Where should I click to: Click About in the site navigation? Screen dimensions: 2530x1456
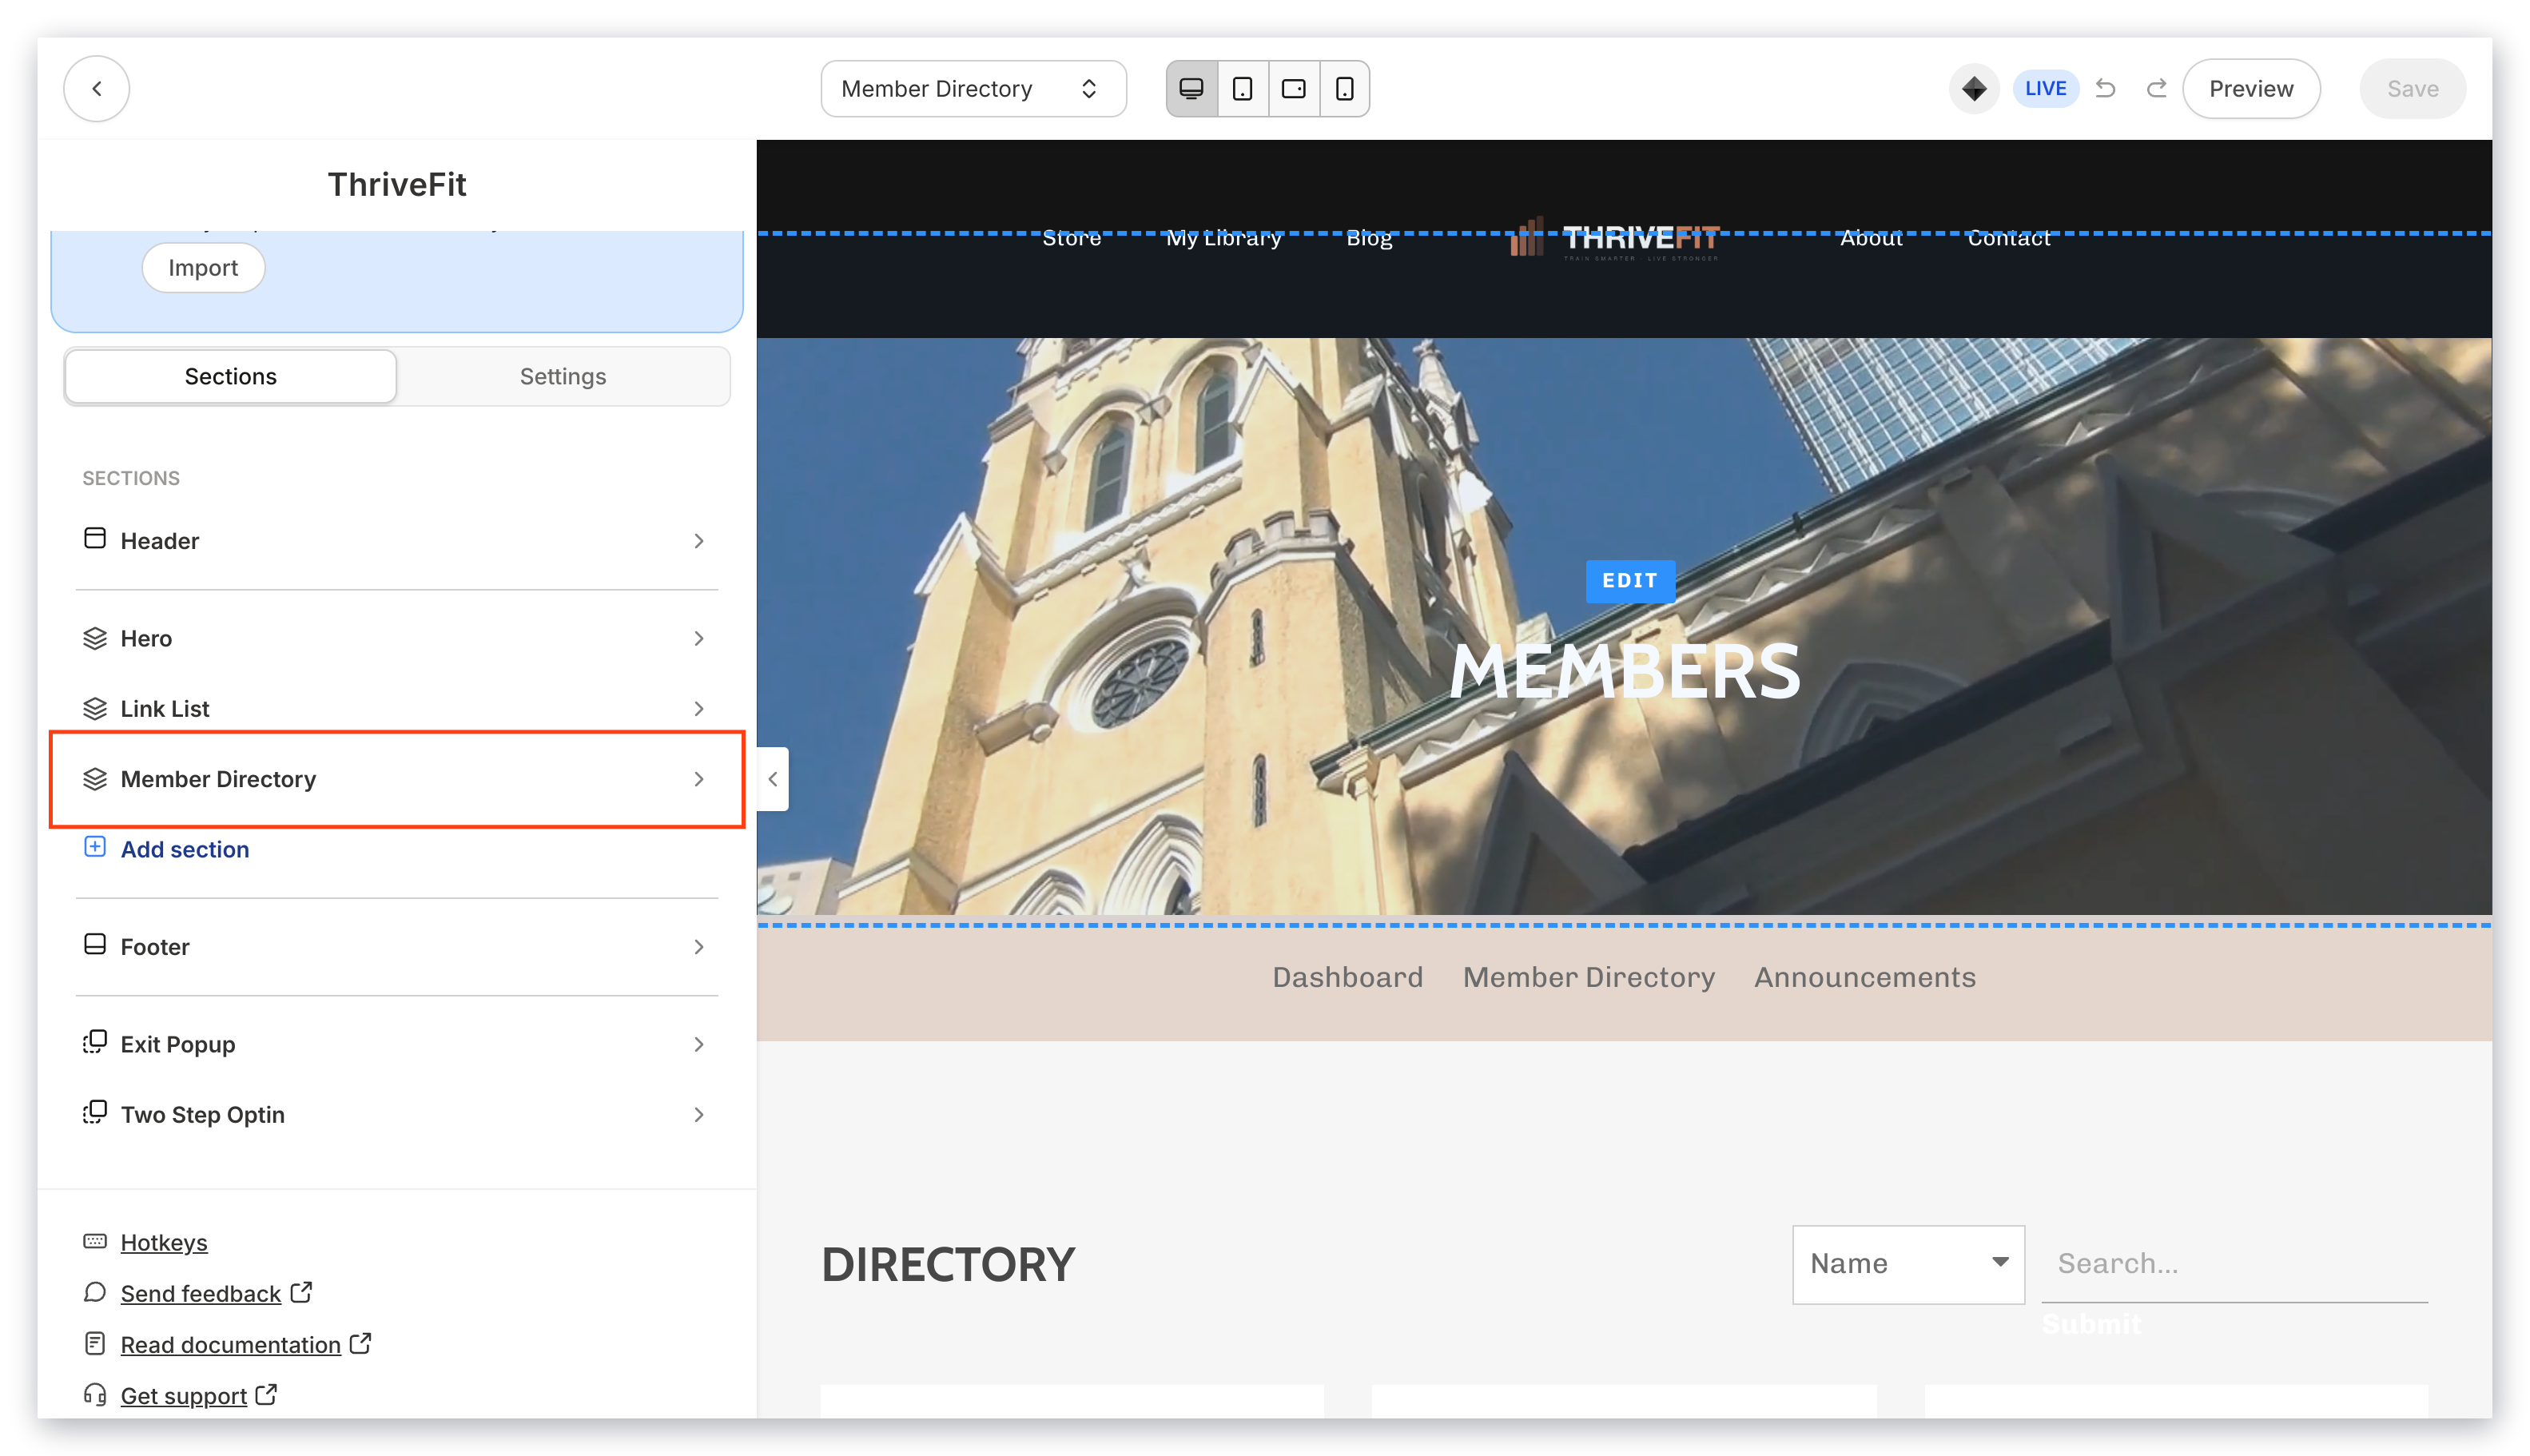tap(1871, 238)
